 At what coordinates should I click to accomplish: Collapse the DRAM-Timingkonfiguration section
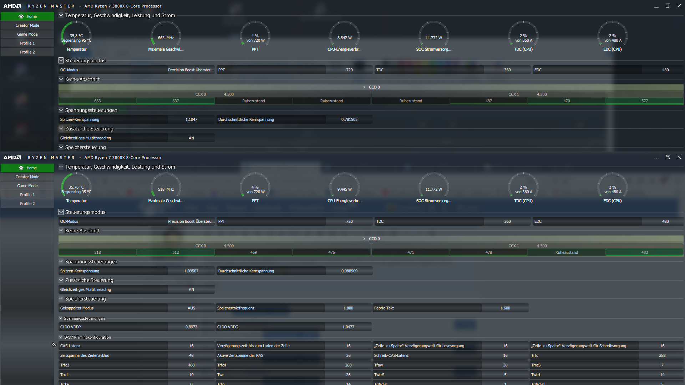pyautogui.click(x=61, y=337)
